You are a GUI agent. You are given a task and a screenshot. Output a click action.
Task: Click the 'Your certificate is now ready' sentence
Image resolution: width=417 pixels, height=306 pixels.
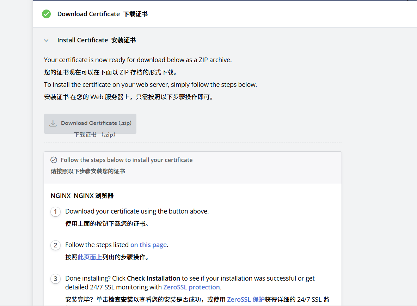pos(138,60)
